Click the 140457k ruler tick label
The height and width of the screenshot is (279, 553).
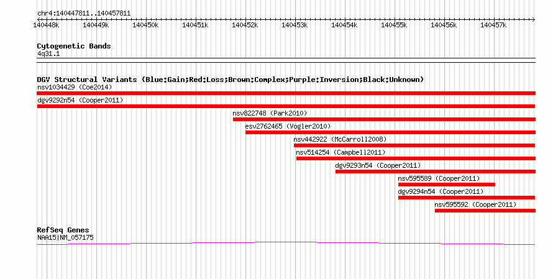pos(494,25)
